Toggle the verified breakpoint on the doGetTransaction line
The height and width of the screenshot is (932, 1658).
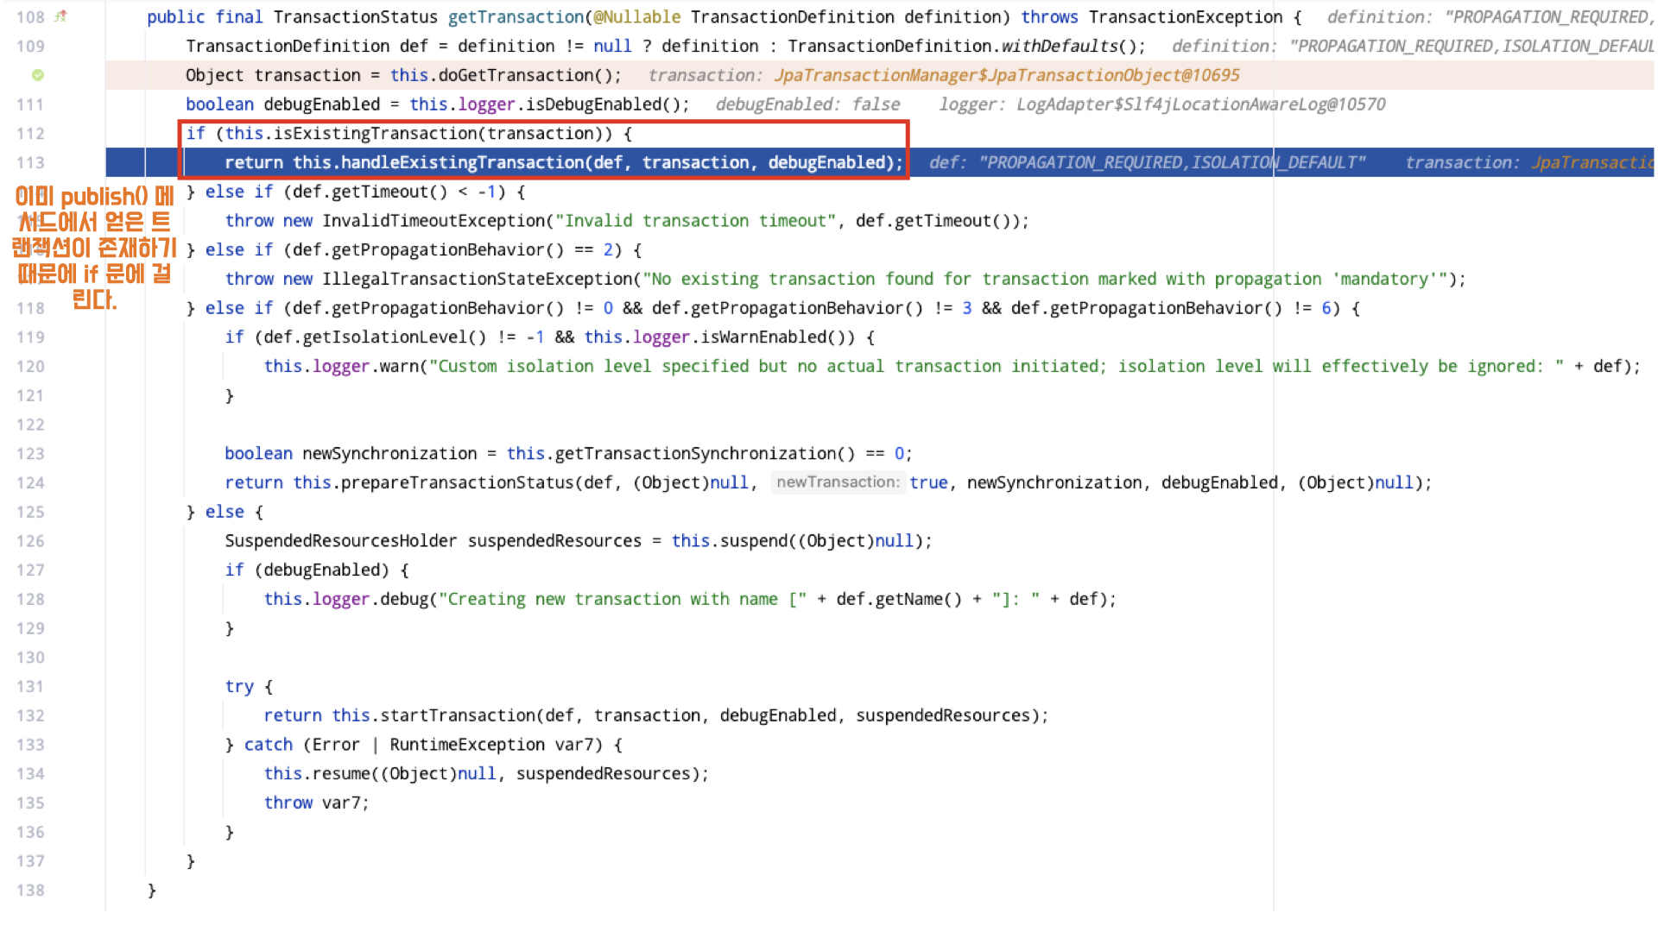(x=38, y=75)
